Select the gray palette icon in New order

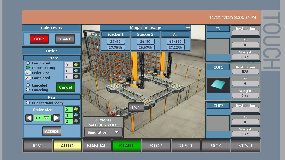(76, 121)
